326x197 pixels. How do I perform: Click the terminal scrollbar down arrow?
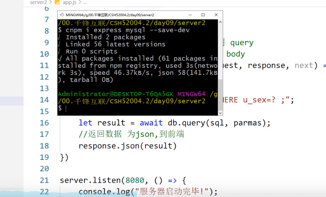tap(220, 113)
